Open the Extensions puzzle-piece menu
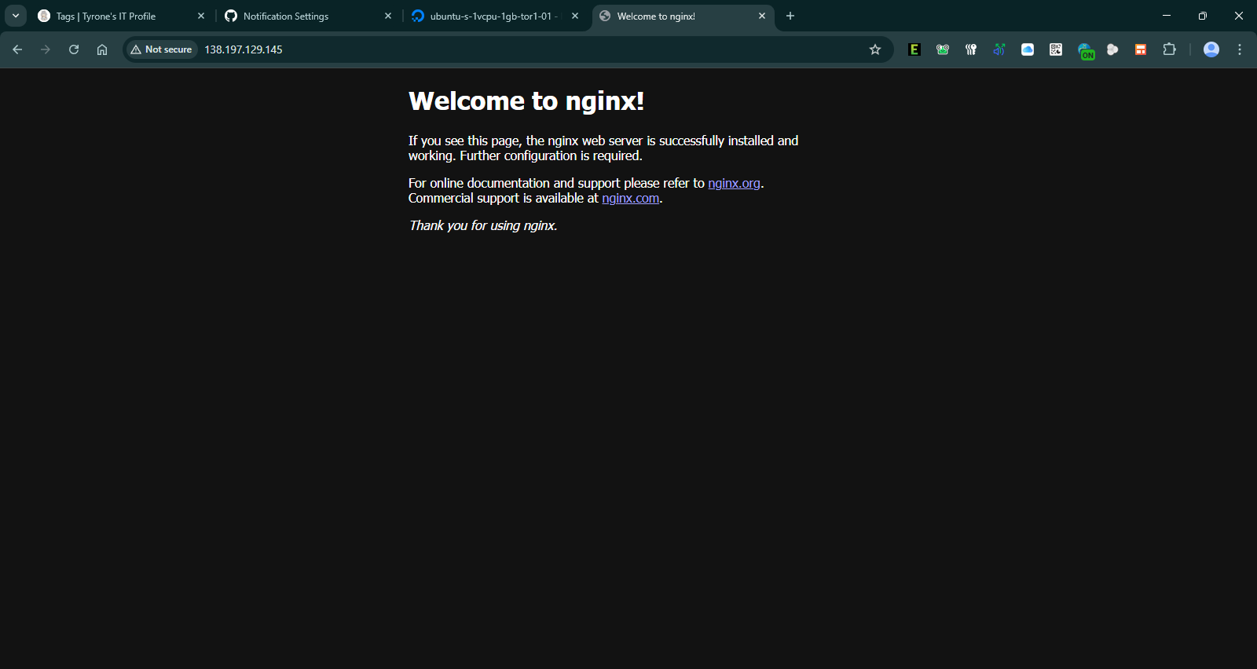This screenshot has width=1257, height=669. (1169, 49)
